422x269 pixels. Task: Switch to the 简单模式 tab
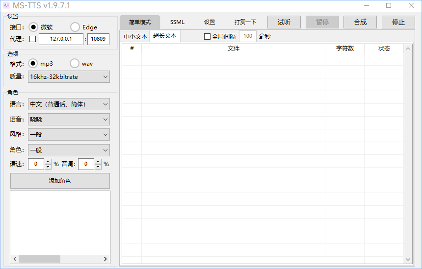tap(140, 23)
